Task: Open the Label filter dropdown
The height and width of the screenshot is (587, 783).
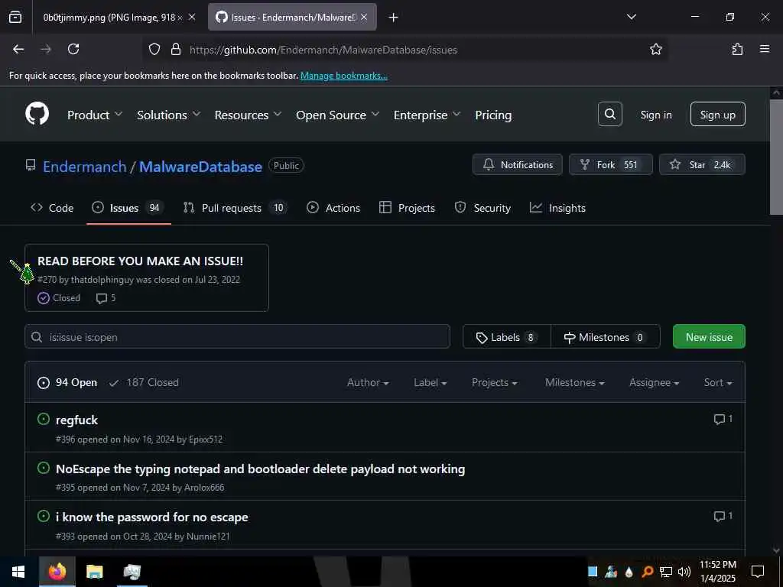Action: [x=430, y=382]
